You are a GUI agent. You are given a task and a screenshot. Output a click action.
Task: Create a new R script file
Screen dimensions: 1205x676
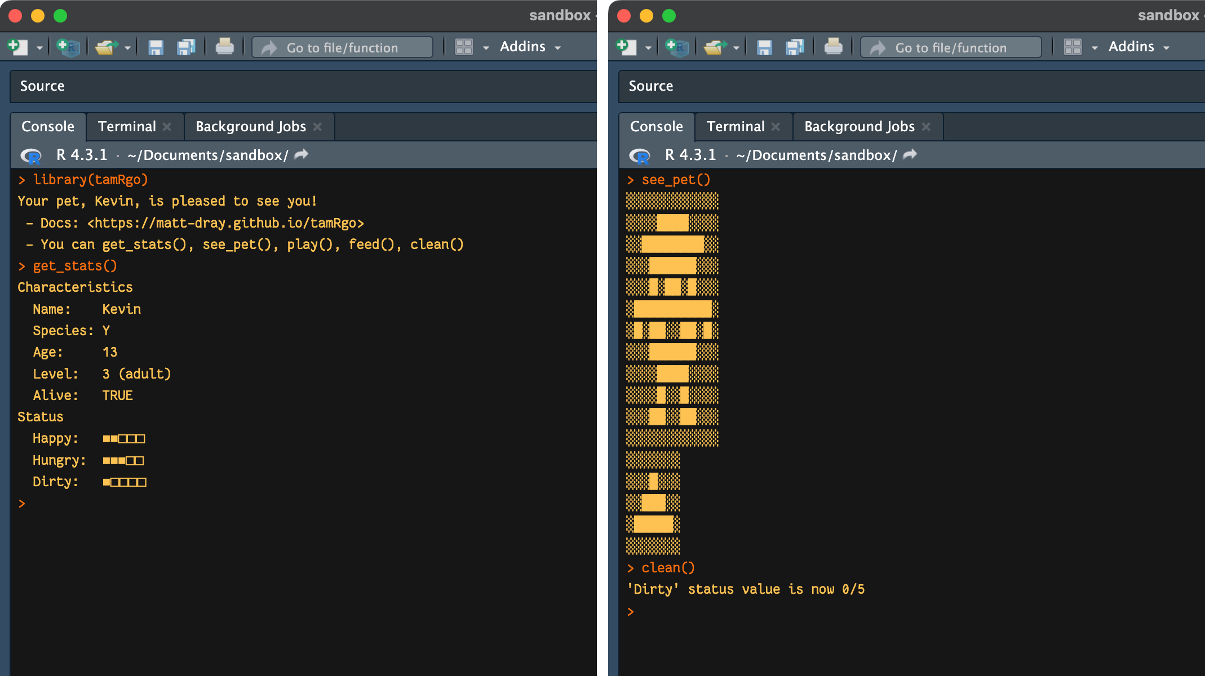(x=17, y=47)
